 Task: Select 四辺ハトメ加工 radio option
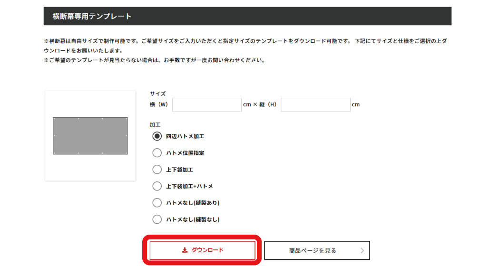[157, 136]
